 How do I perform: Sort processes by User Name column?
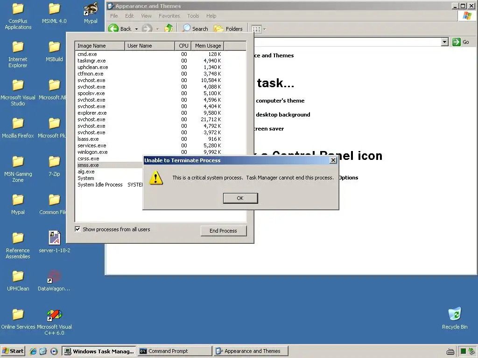coord(150,46)
